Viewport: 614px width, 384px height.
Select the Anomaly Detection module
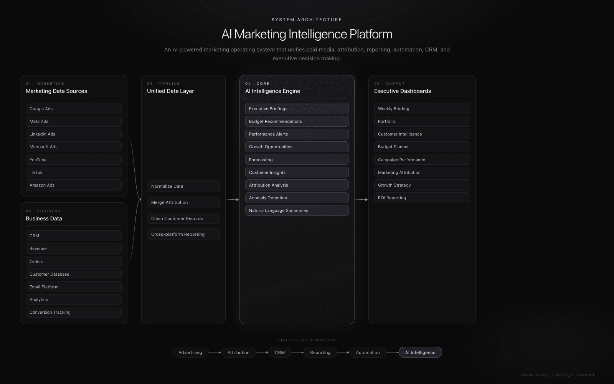[297, 198]
